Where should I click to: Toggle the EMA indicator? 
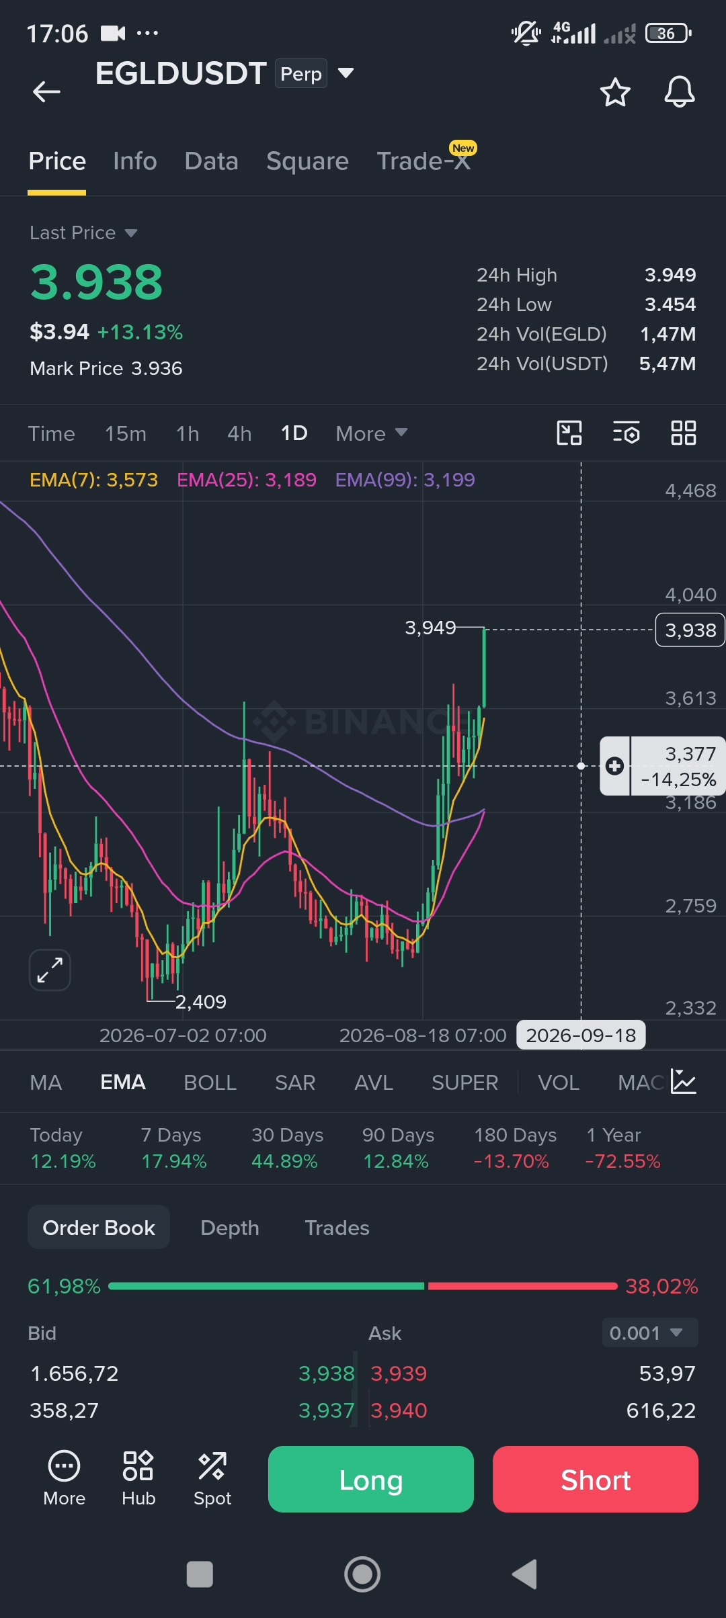[123, 1082]
